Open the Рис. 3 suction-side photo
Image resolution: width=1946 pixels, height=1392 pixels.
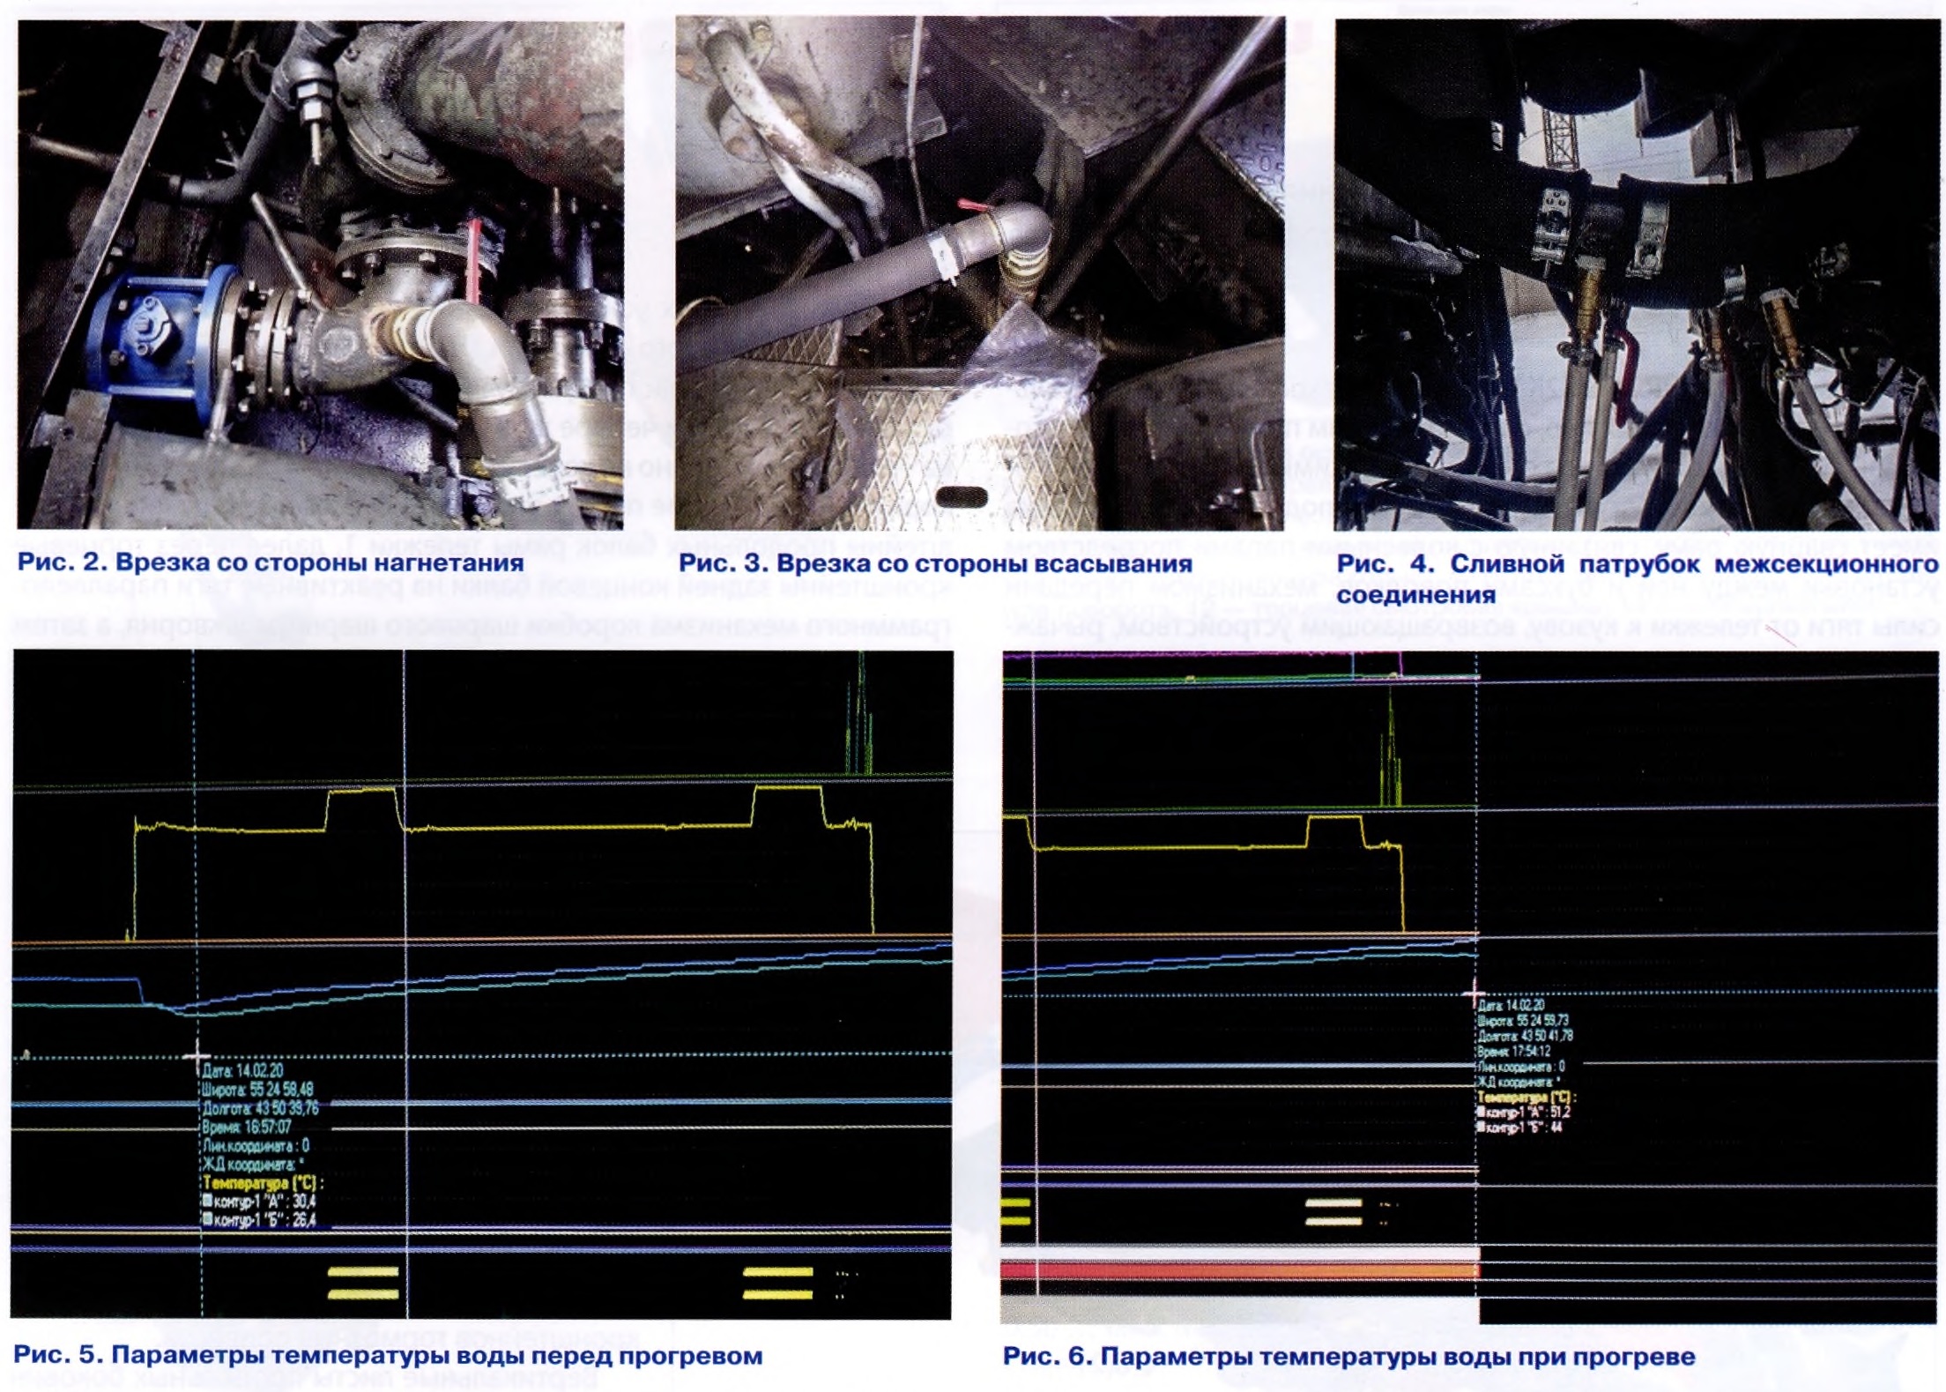pos(978,273)
